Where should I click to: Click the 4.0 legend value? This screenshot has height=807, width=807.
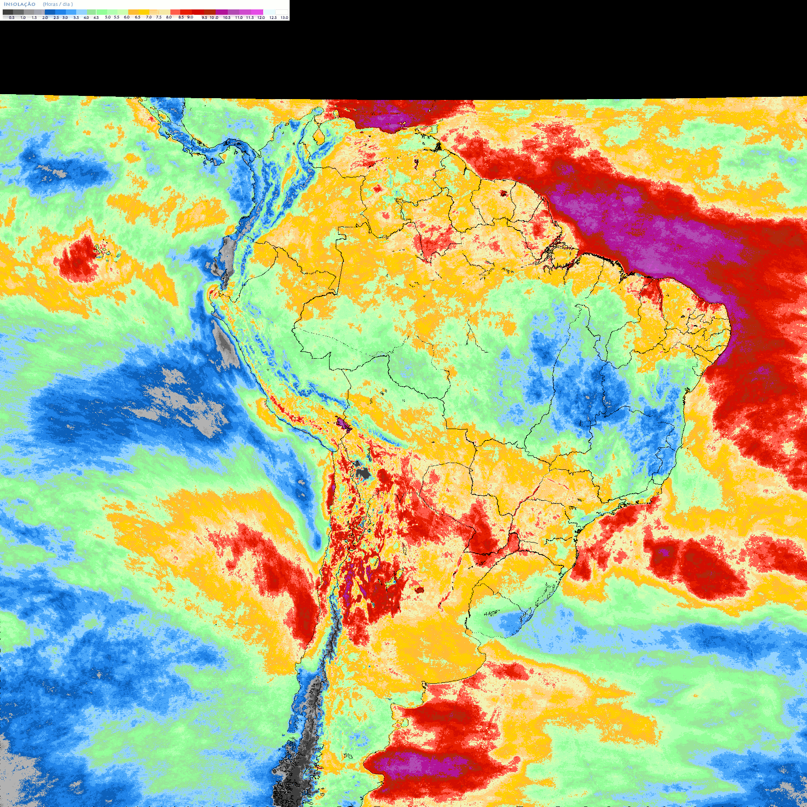pyautogui.click(x=86, y=17)
